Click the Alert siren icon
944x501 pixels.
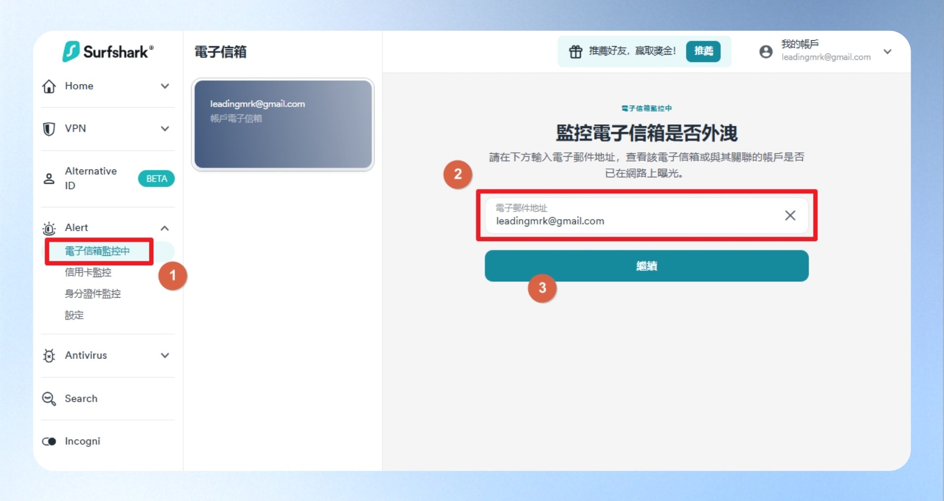tap(49, 228)
